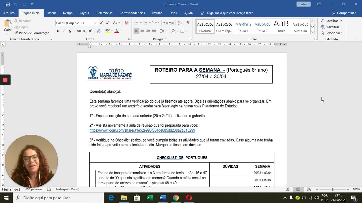Select the red font color button
This screenshot has height=203, width=362.
pyautogui.click(x=116, y=31)
